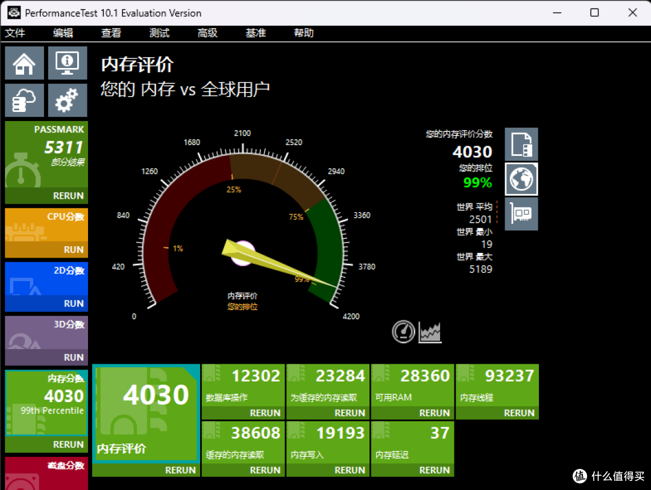Image resolution: width=651 pixels, height=490 pixels.
Task: Select the 23284 为缓存的内存读取 result tile
Action: (x=328, y=385)
